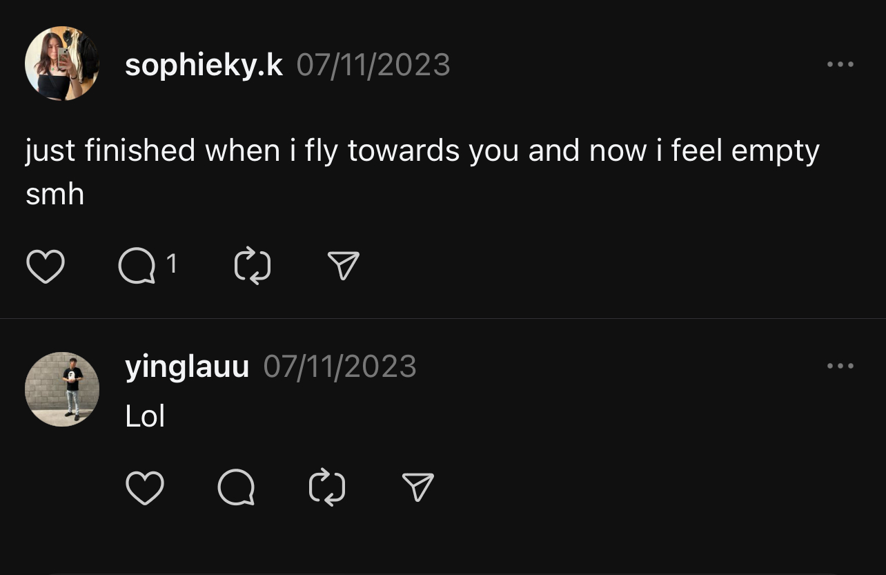Reply to yinglauu's comment
Viewport: 886px width, 575px height.
tap(236, 488)
